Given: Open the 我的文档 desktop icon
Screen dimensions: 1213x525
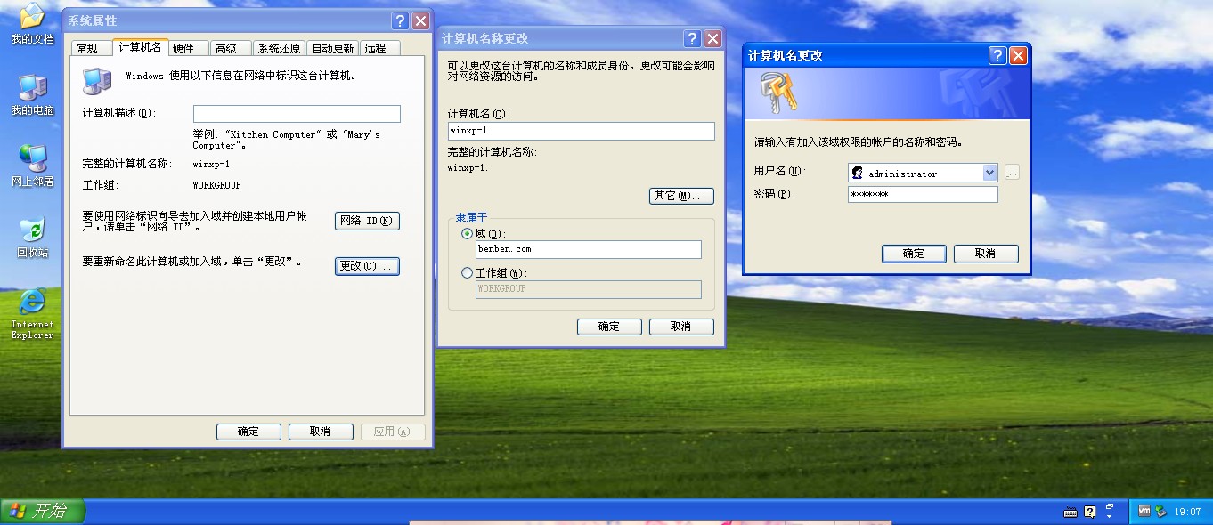Looking at the screenshot, I should (x=32, y=23).
